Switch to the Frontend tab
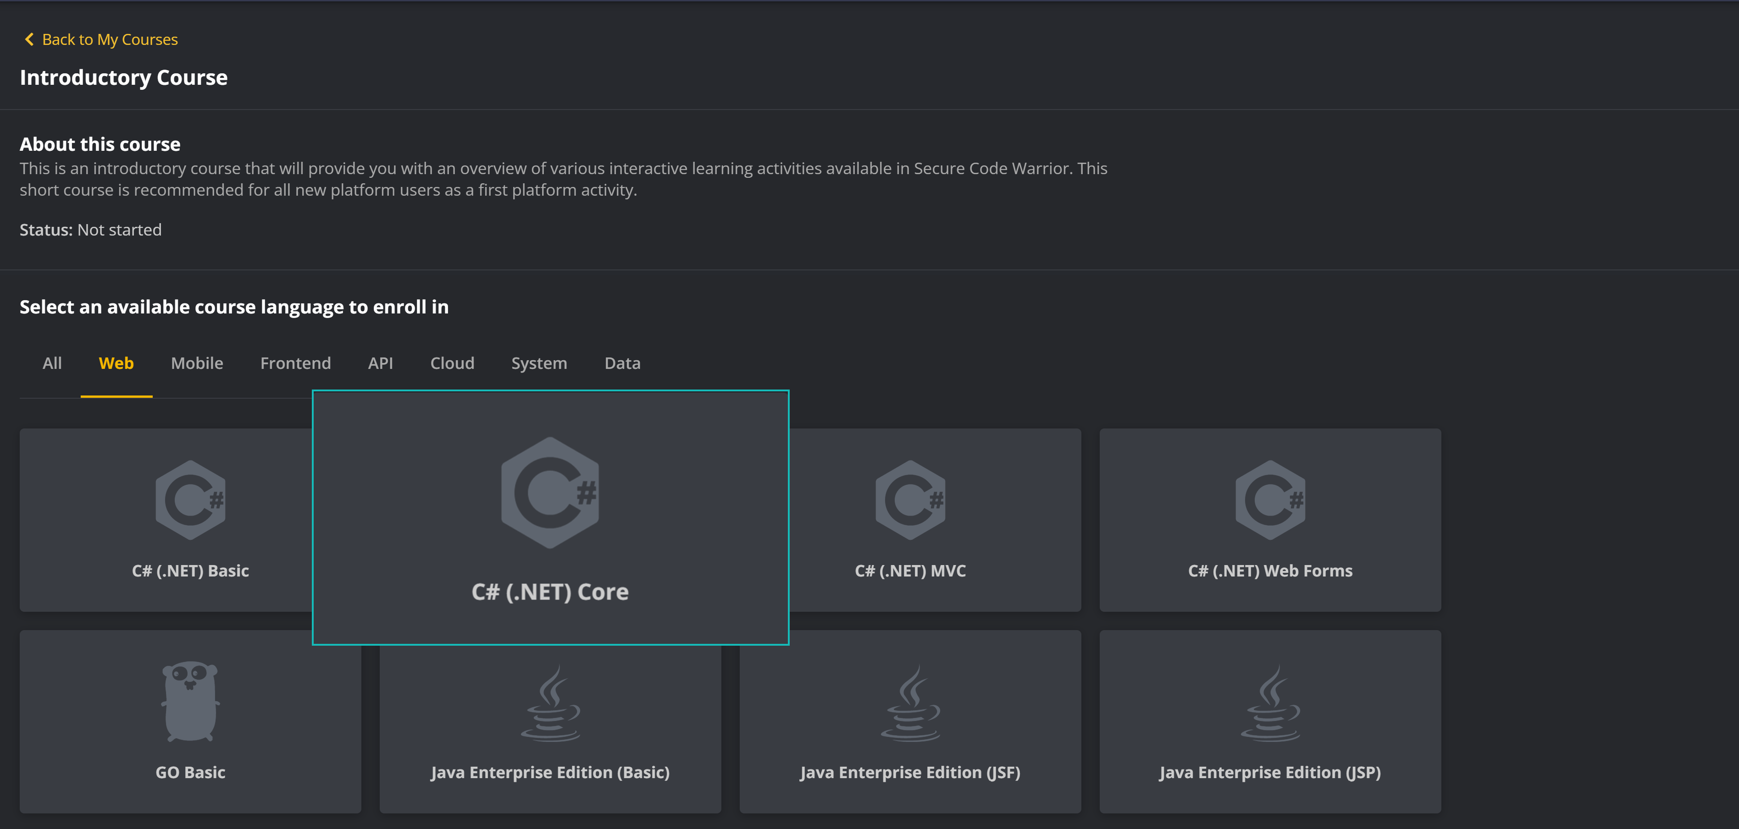The width and height of the screenshot is (1739, 829). click(x=296, y=363)
